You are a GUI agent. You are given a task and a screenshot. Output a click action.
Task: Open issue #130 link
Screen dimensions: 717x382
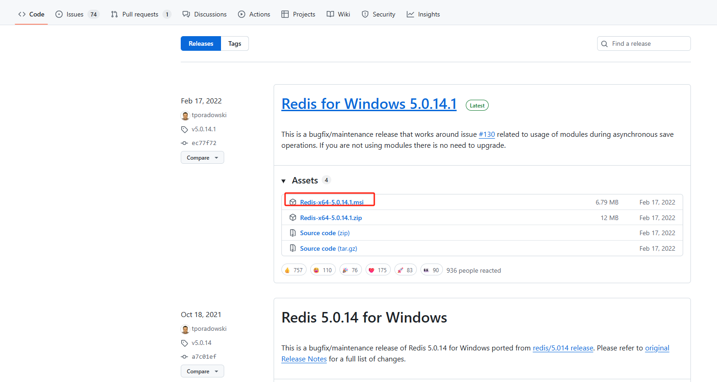487,135
